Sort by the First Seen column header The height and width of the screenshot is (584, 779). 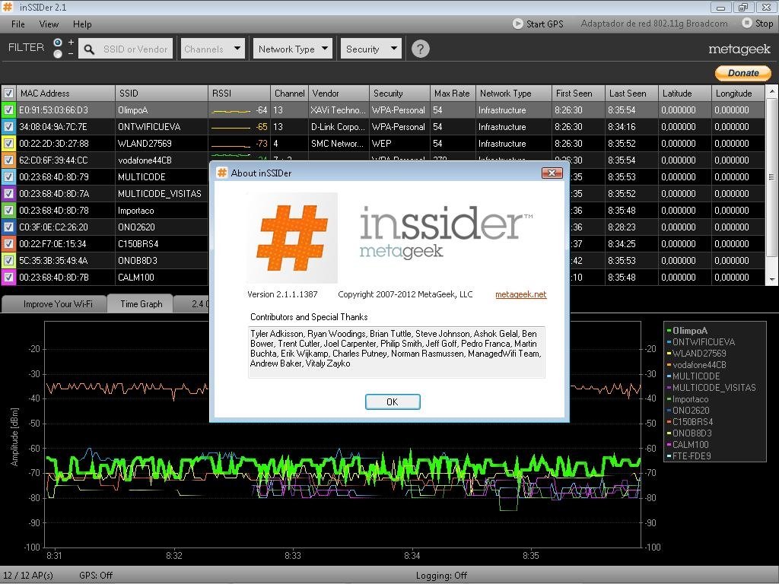(579, 94)
